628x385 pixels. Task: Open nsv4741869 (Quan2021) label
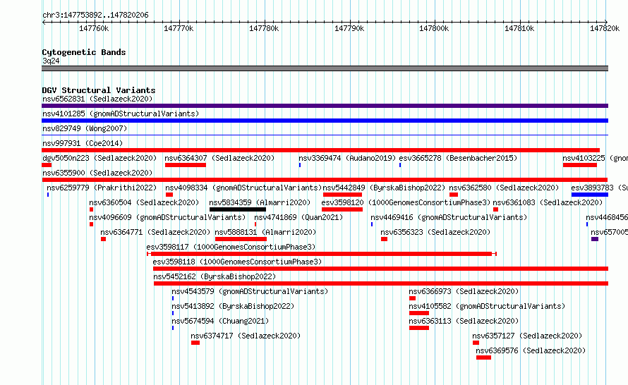[298, 217]
